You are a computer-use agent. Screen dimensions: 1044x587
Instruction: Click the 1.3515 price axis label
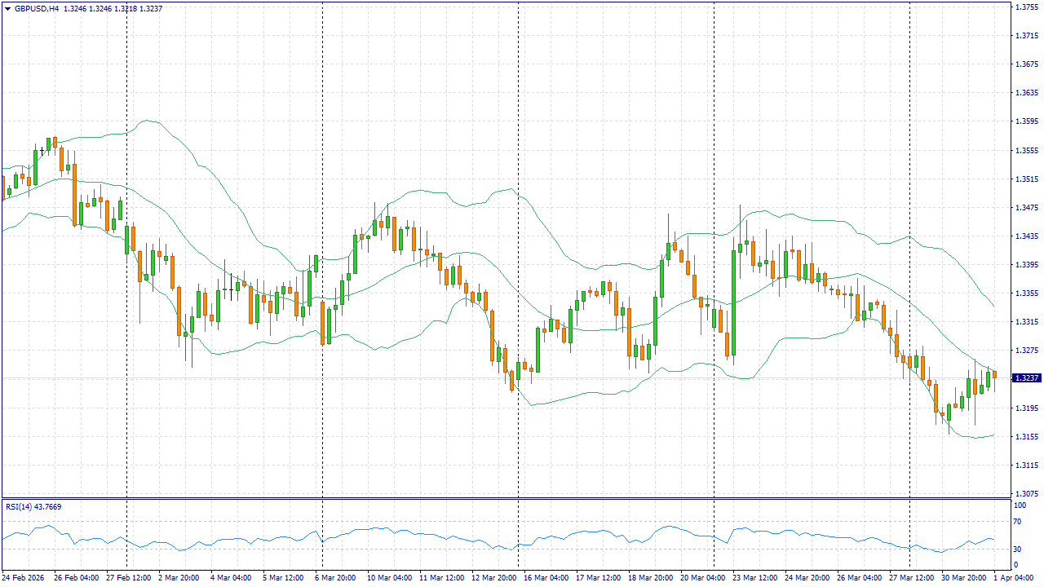(1025, 179)
